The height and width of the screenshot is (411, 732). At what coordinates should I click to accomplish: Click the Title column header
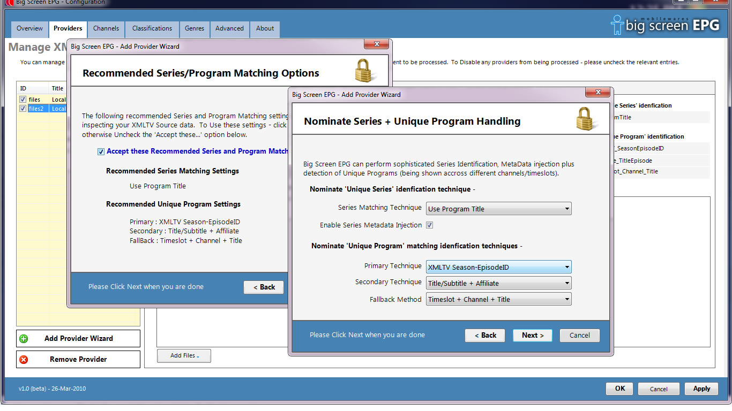(x=57, y=88)
